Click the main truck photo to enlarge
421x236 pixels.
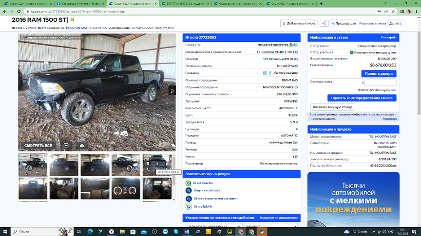point(97,92)
